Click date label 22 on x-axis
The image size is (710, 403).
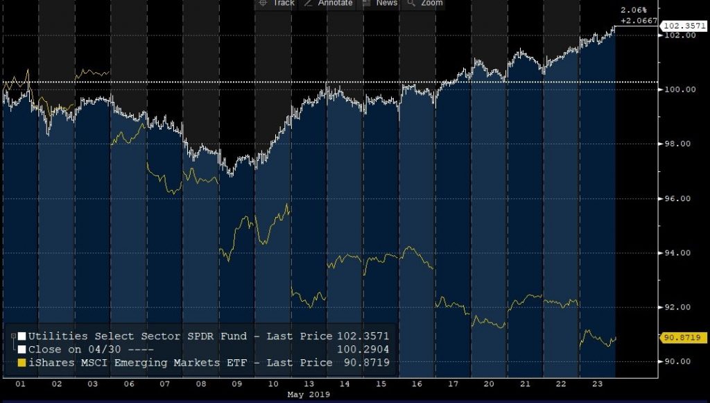click(x=561, y=384)
